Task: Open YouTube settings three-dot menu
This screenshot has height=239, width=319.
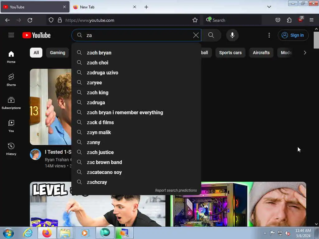Action: click(269, 35)
